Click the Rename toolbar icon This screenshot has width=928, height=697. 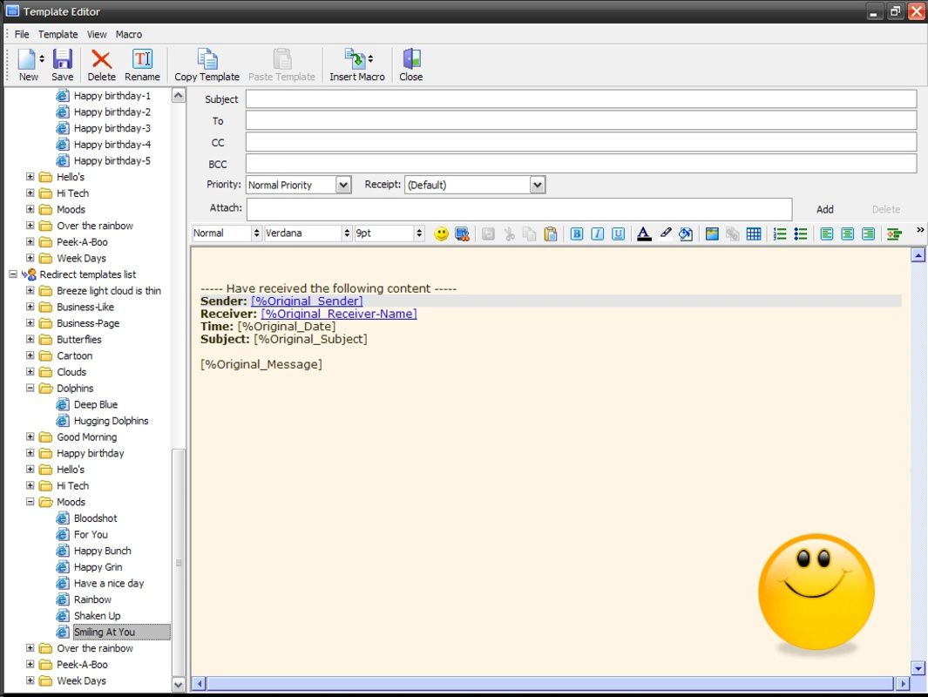click(142, 59)
